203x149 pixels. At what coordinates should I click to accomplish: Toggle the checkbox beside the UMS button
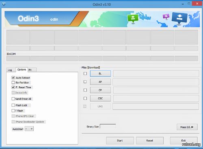coord(85,106)
